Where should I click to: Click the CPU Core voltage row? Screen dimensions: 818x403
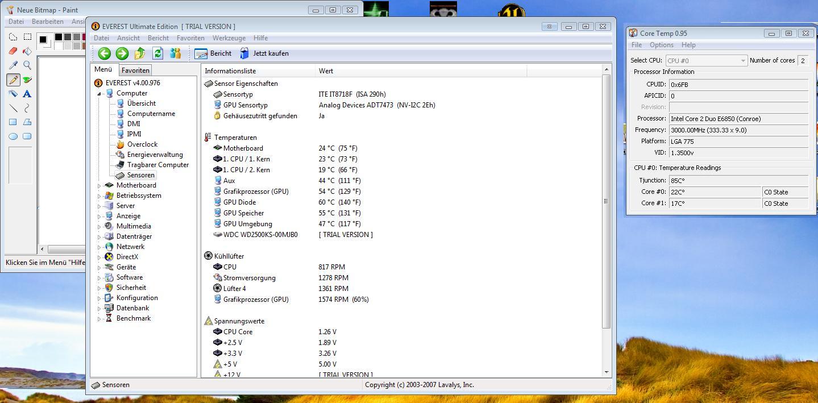[x=401, y=332]
